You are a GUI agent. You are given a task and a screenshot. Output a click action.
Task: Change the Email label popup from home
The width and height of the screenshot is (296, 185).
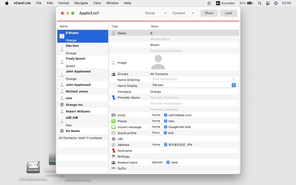point(159,115)
